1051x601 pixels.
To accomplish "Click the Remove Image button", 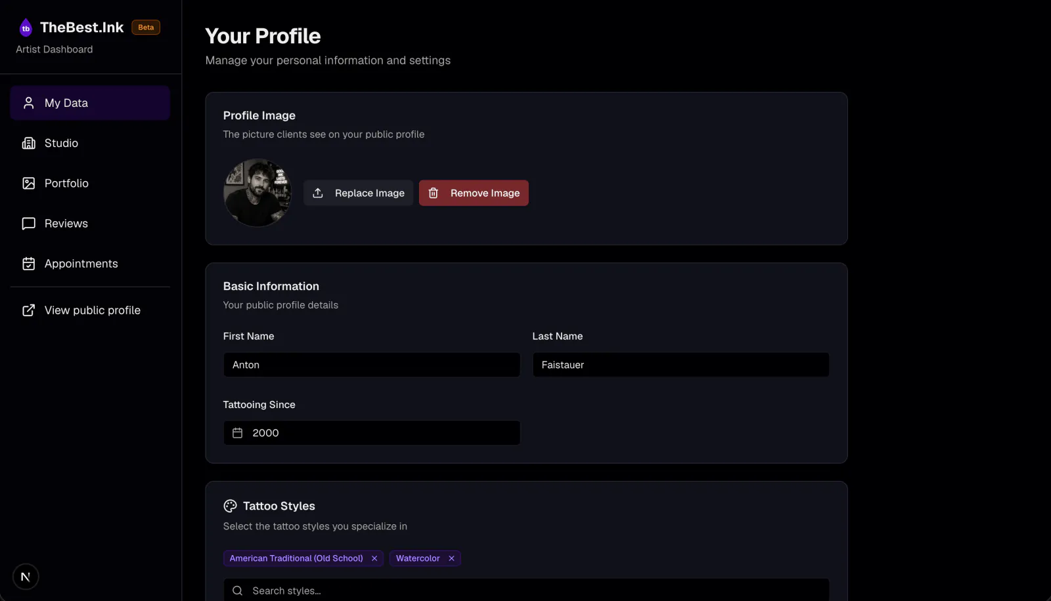I will click(x=474, y=193).
